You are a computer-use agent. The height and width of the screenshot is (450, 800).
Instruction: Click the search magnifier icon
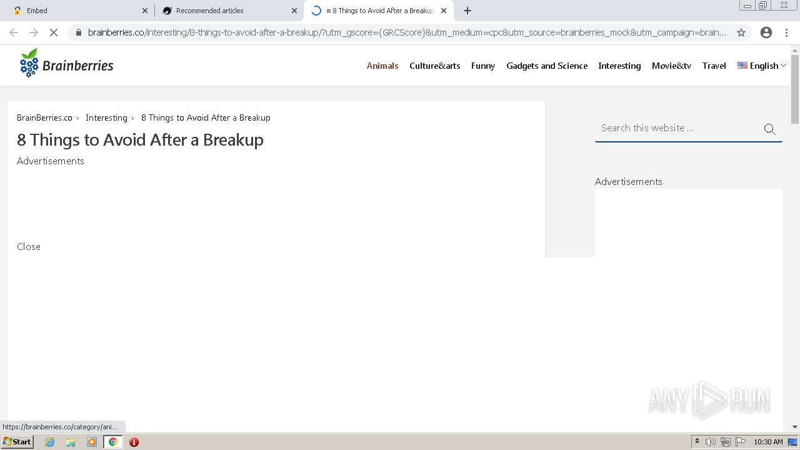coord(769,129)
